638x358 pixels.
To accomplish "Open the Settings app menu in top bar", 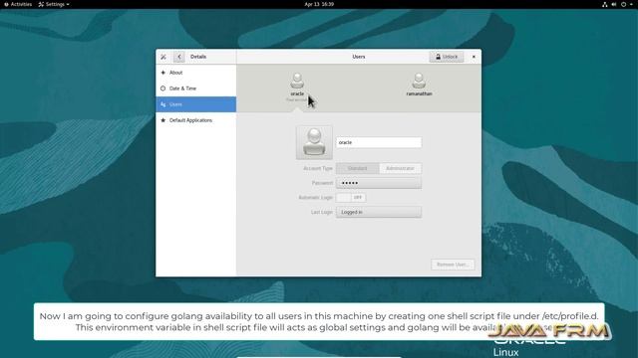I will (x=54, y=4).
